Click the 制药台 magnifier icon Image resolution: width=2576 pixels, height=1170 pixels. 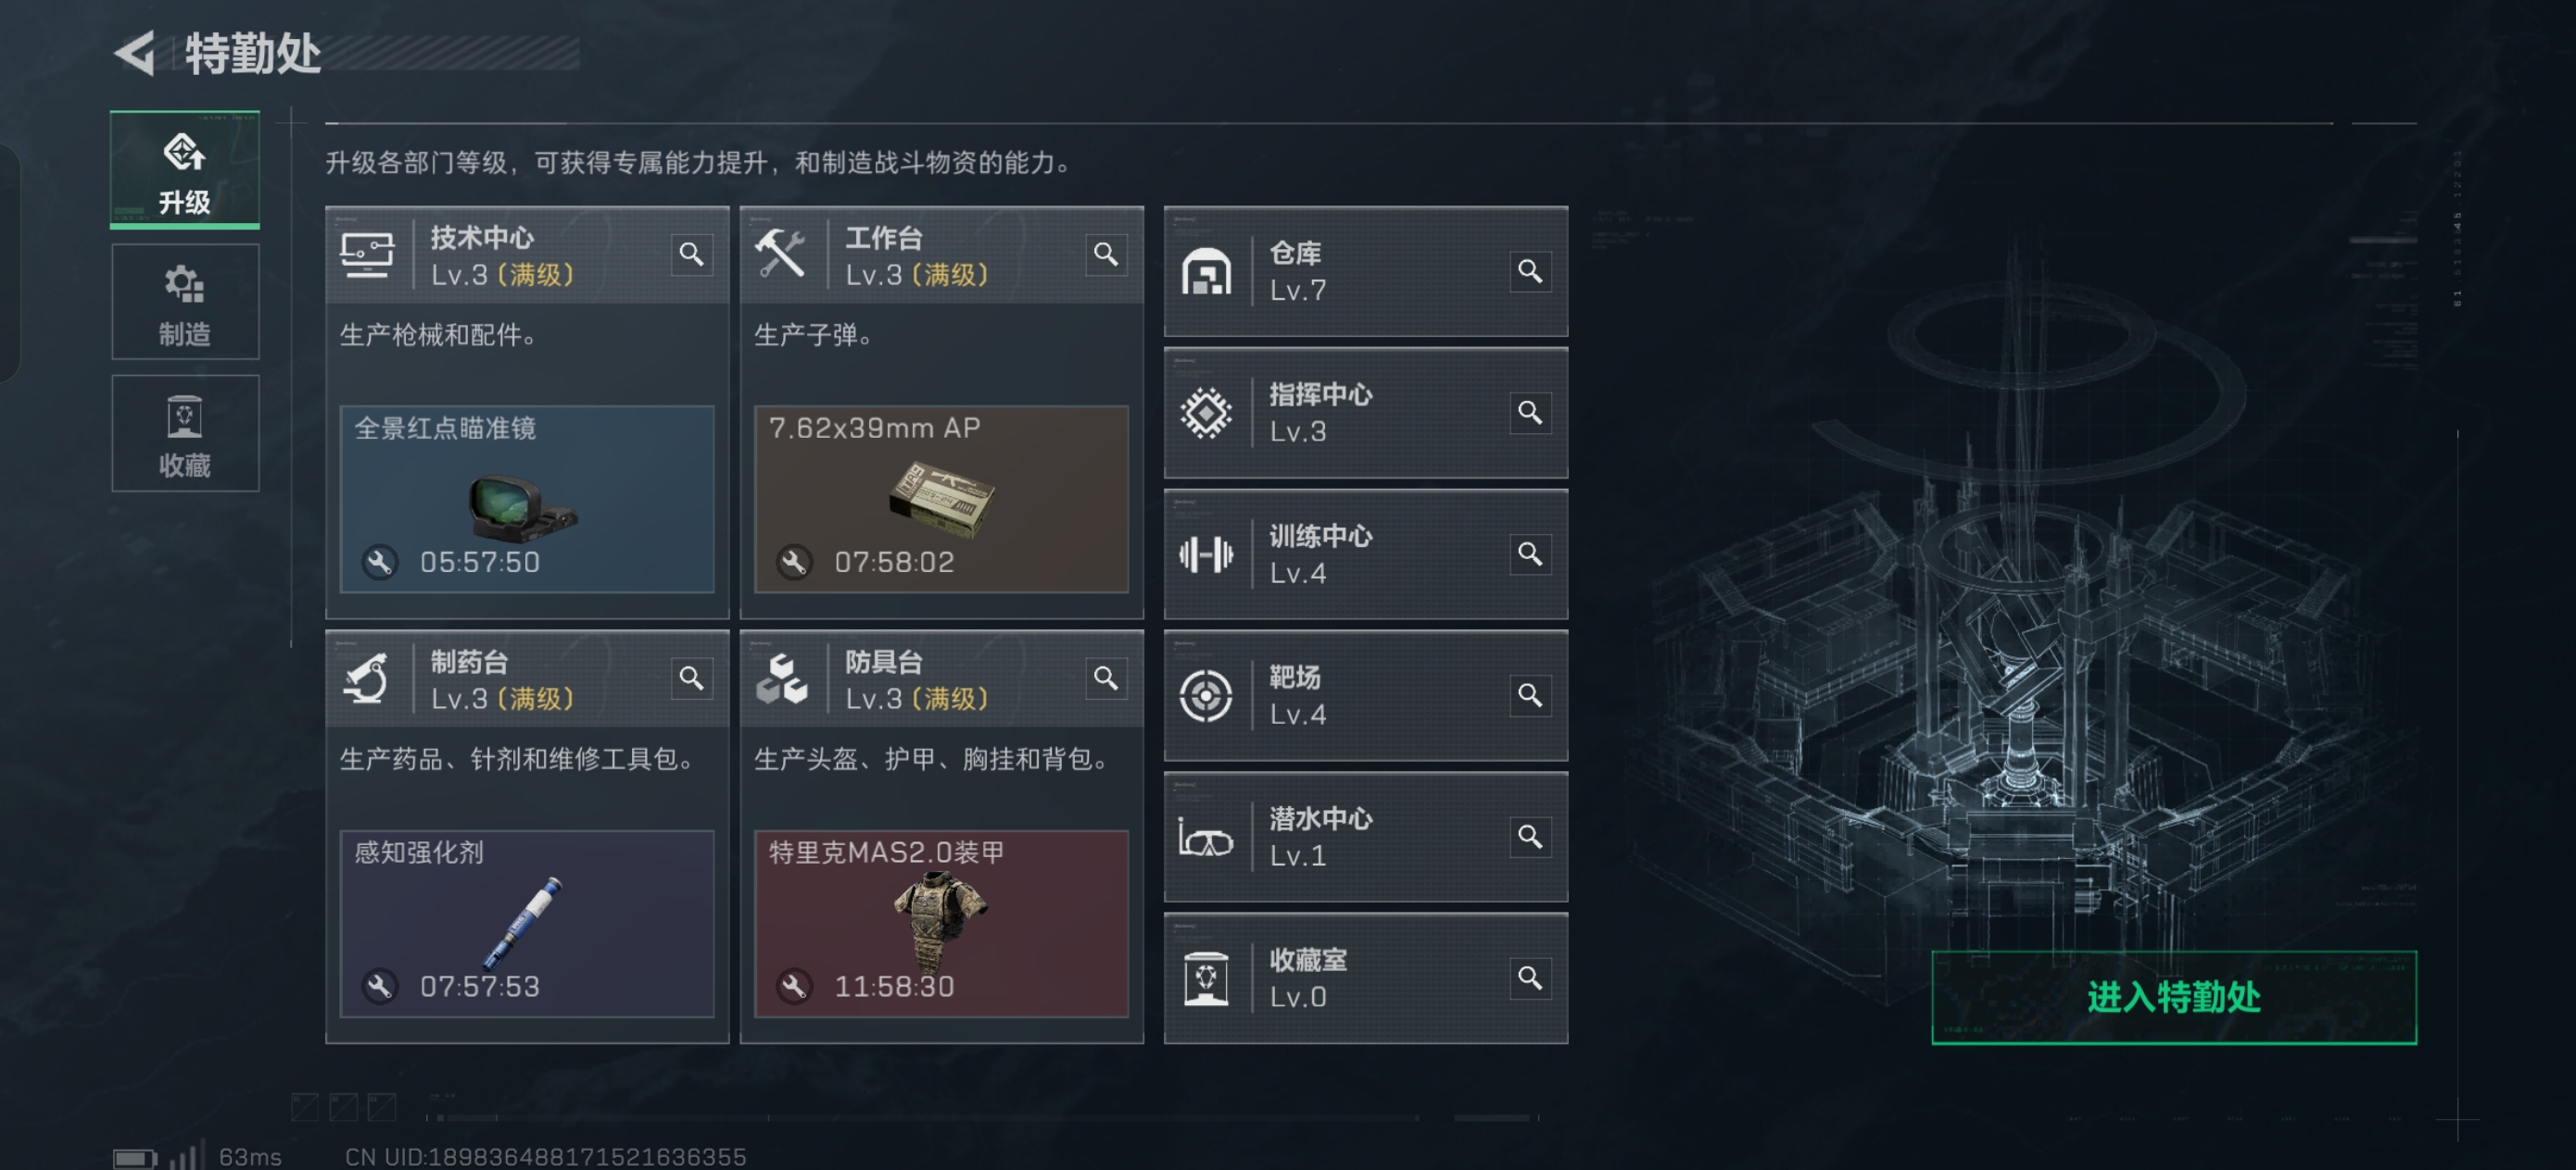point(691,679)
